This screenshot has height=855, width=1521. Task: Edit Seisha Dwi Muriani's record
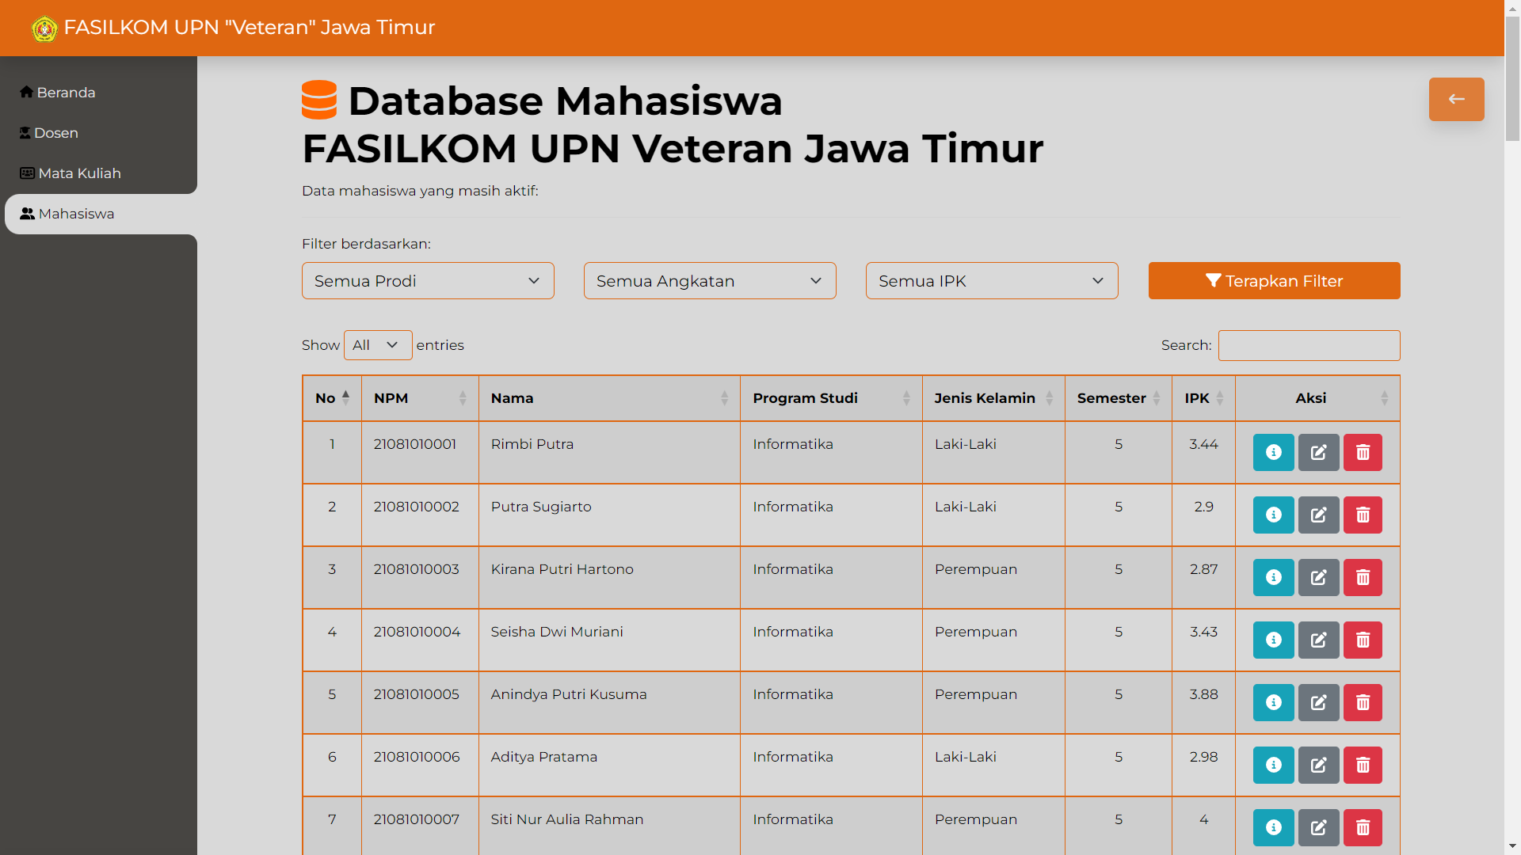(x=1318, y=640)
